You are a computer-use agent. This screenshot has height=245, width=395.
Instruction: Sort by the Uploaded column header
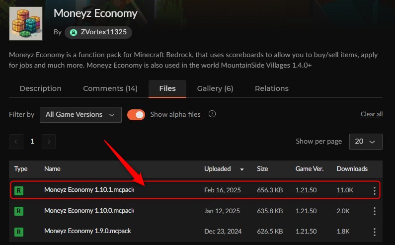click(x=218, y=169)
